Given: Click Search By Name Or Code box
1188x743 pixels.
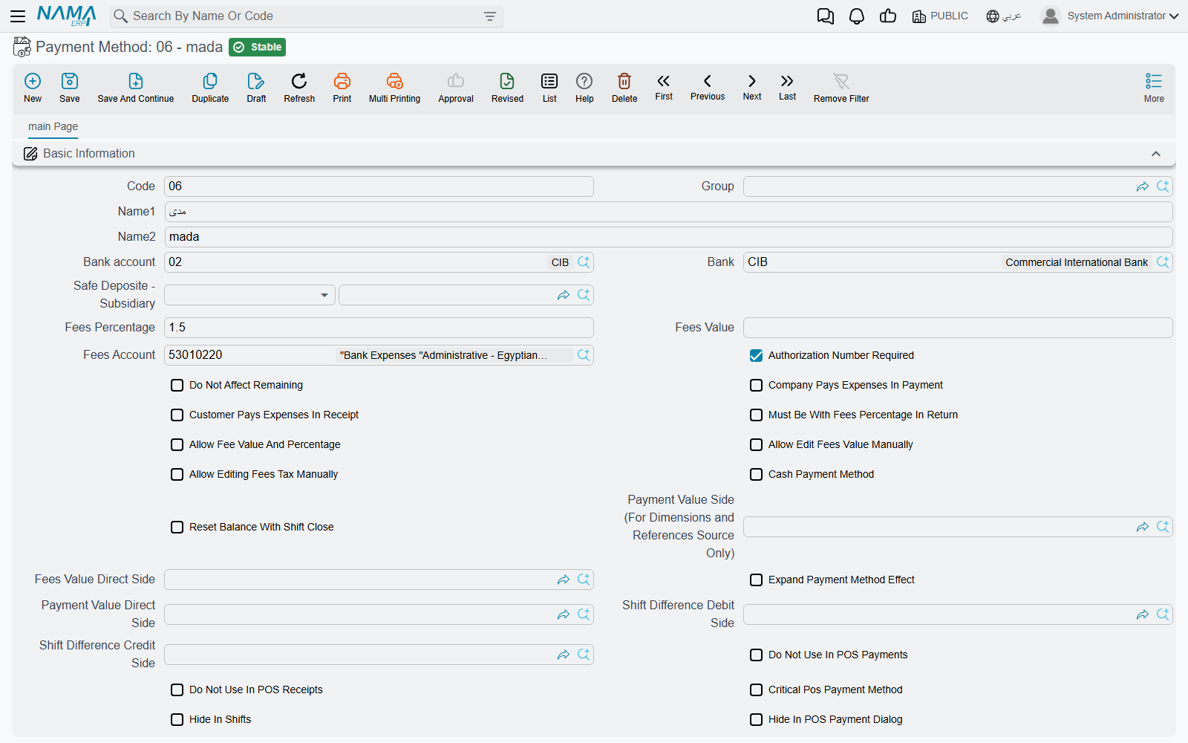Looking at the screenshot, I should tap(306, 16).
